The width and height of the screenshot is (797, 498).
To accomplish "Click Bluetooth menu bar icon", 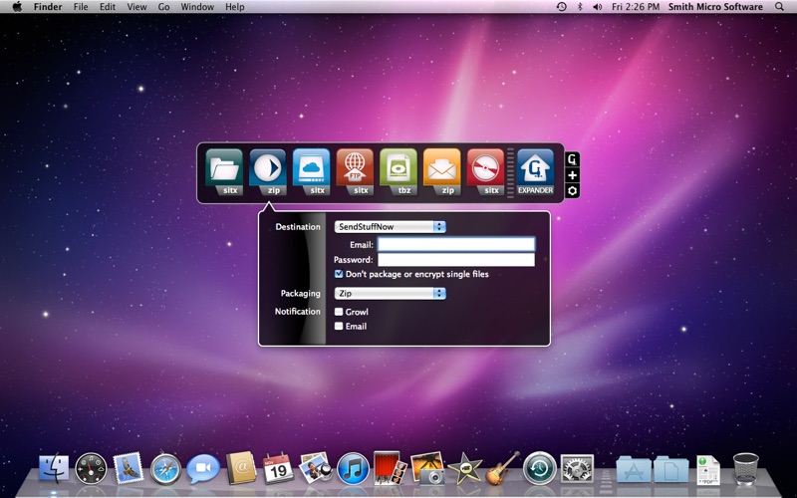I will click(580, 7).
